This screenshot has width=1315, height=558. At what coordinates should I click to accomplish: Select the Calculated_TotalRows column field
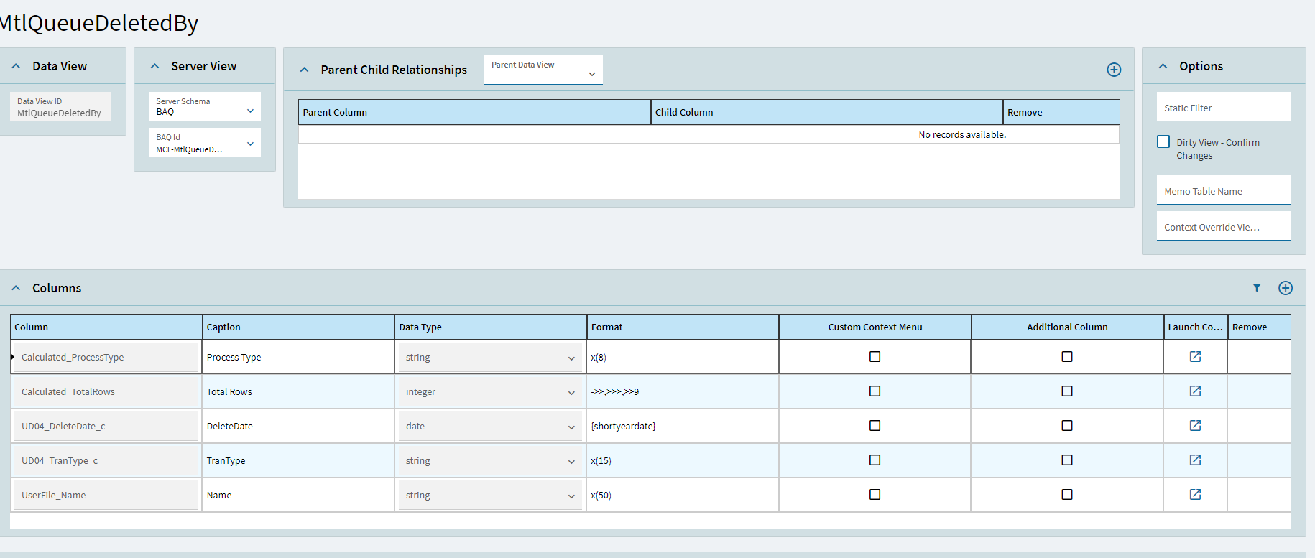106,391
